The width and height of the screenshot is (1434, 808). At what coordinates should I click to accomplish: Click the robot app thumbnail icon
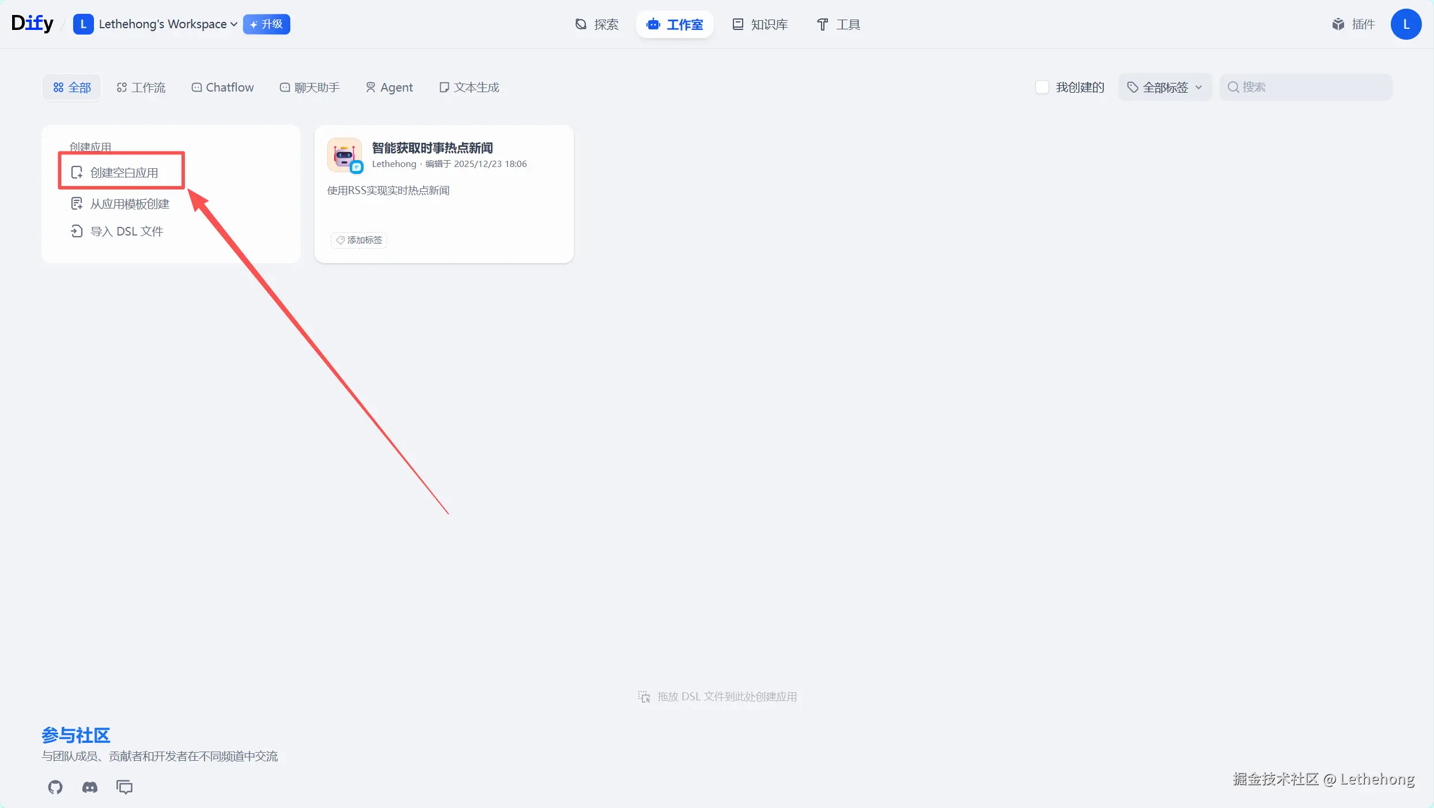click(x=345, y=154)
